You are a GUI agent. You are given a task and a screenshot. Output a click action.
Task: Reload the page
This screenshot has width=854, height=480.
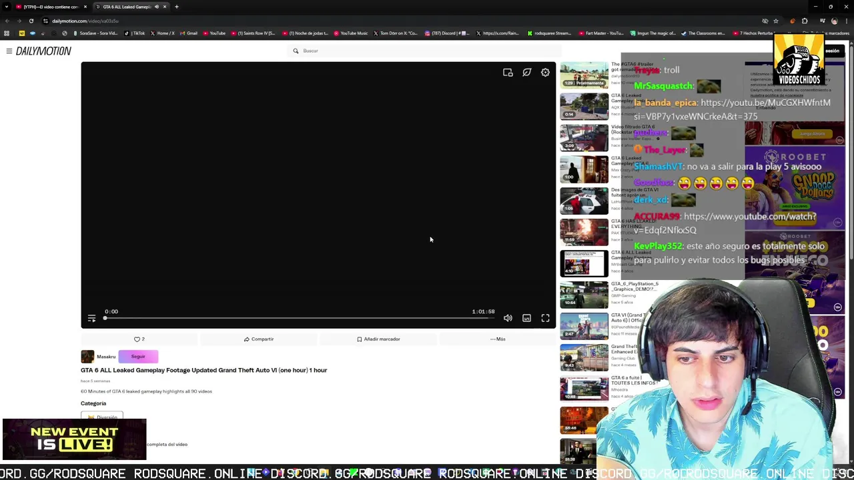pos(31,21)
